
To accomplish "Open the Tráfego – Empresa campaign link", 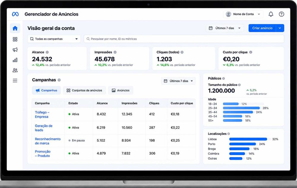I will click(42, 115).
